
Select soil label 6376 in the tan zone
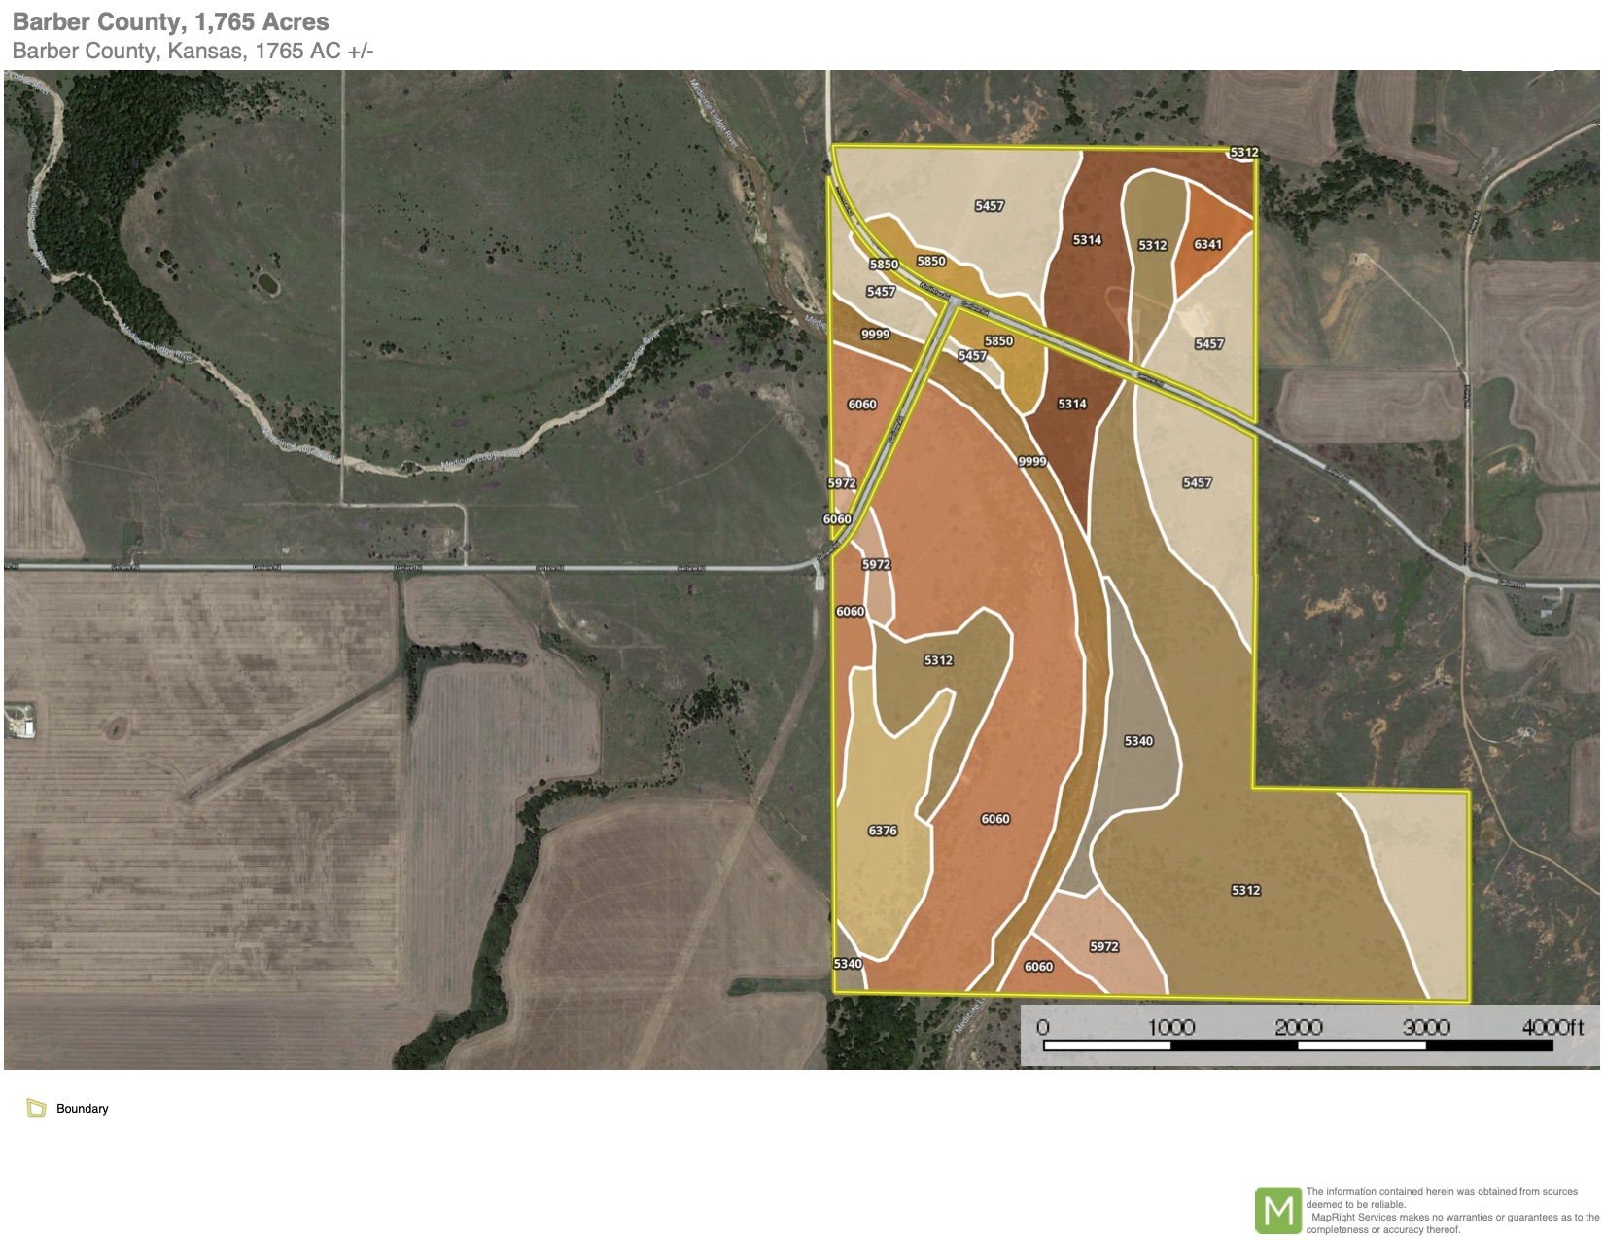click(x=883, y=831)
